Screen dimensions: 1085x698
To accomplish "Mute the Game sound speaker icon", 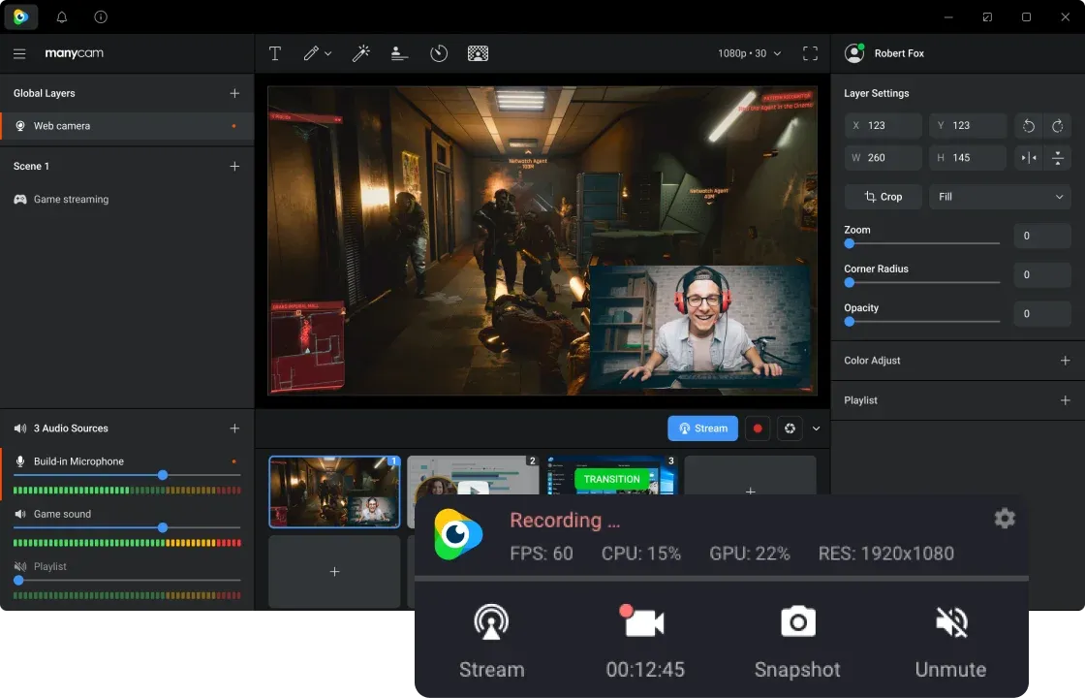I will [20, 514].
